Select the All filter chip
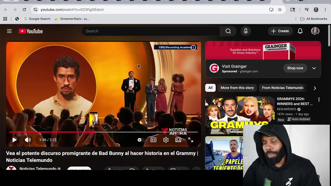The width and height of the screenshot is (331, 186). 210,88
